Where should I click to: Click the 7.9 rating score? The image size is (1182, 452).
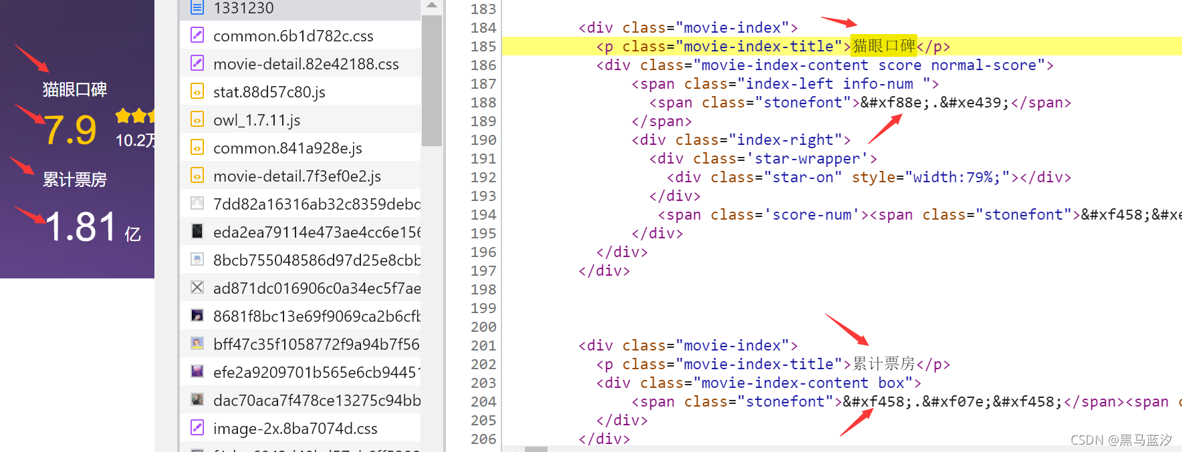(x=71, y=130)
